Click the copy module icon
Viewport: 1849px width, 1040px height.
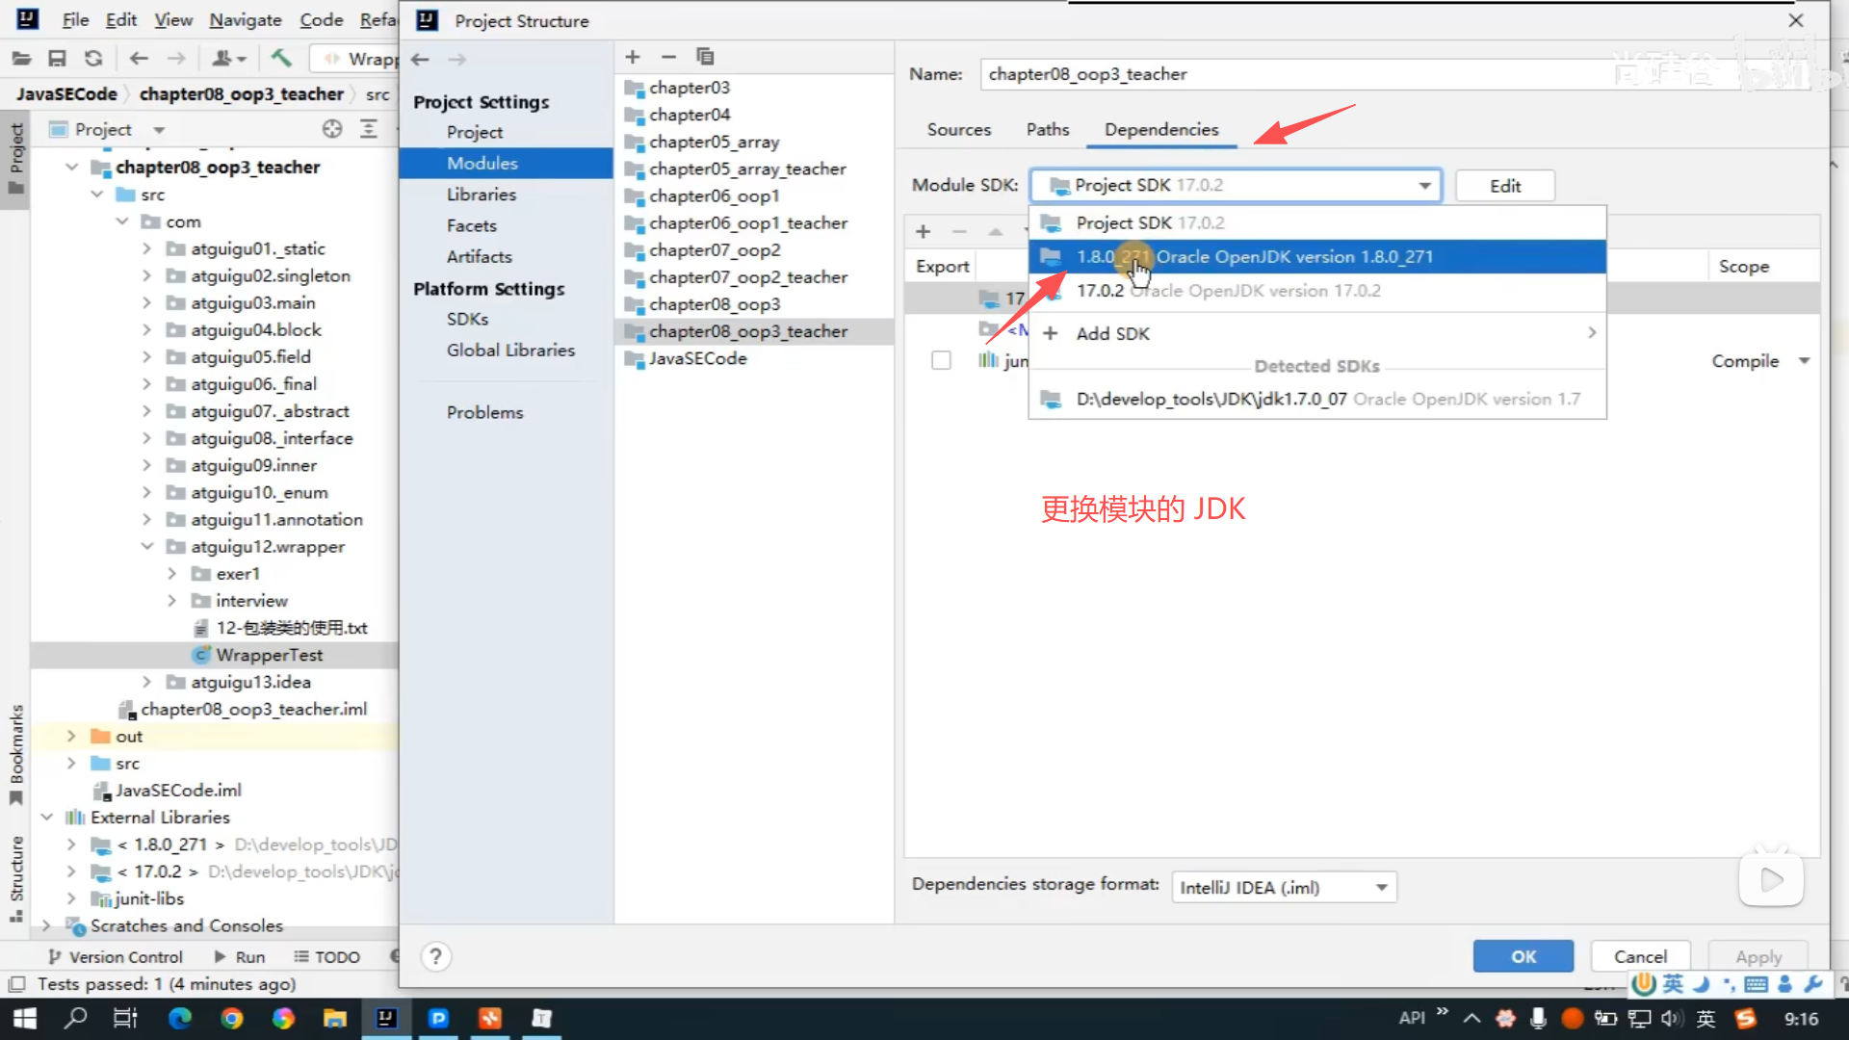tap(705, 57)
